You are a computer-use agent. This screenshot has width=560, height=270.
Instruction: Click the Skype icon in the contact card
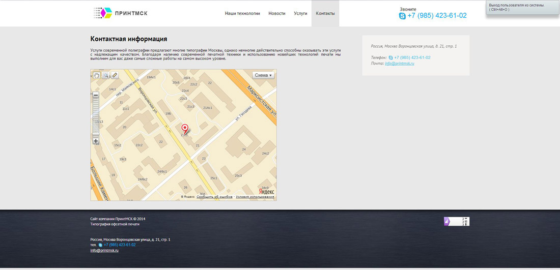click(x=390, y=57)
